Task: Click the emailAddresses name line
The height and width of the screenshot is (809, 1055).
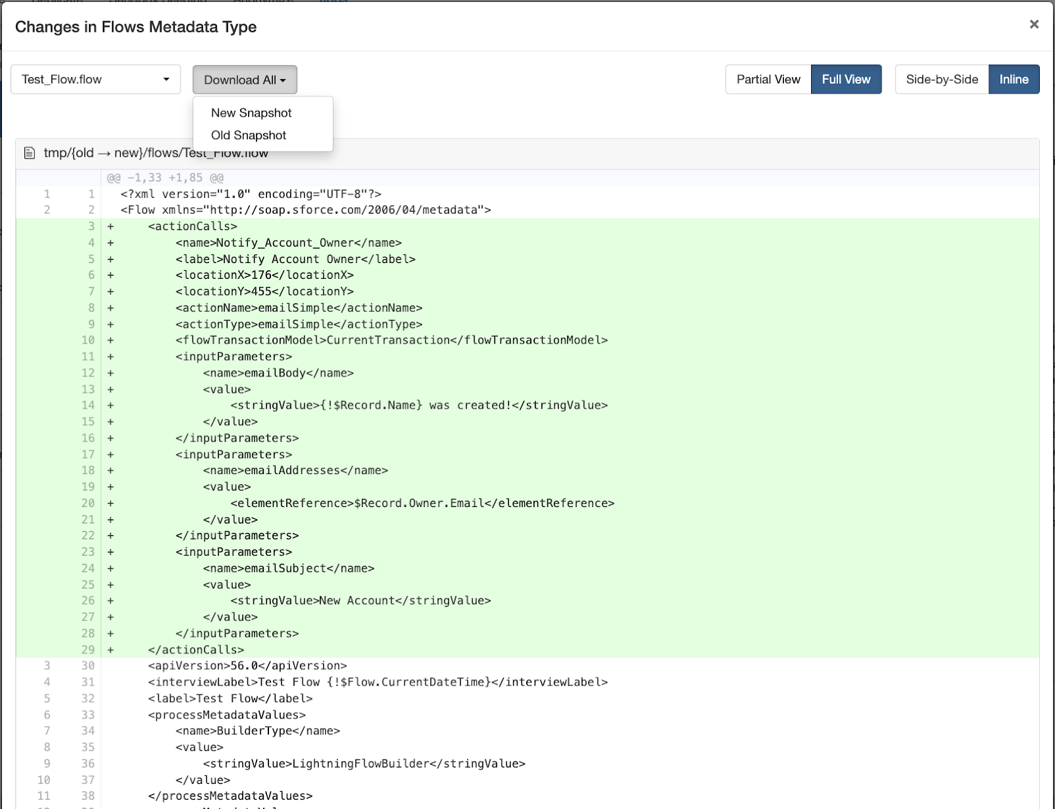Action: click(x=295, y=470)
